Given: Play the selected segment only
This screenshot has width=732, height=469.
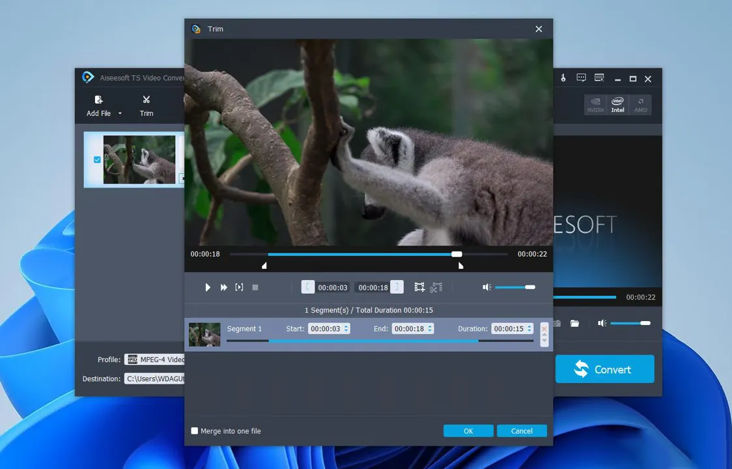Looking at the screenshot, I should click(239, 287).
